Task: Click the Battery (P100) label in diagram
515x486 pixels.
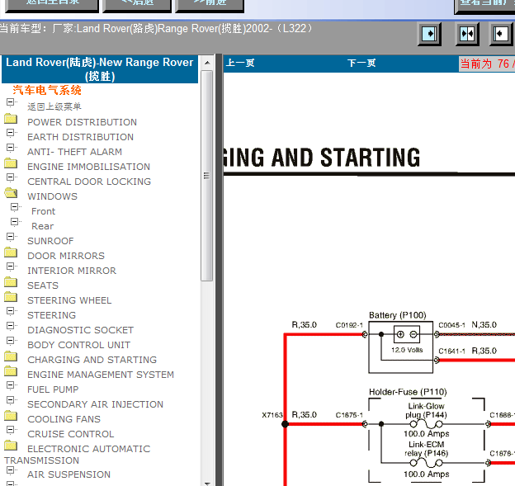Action: (x=398, y=315)
